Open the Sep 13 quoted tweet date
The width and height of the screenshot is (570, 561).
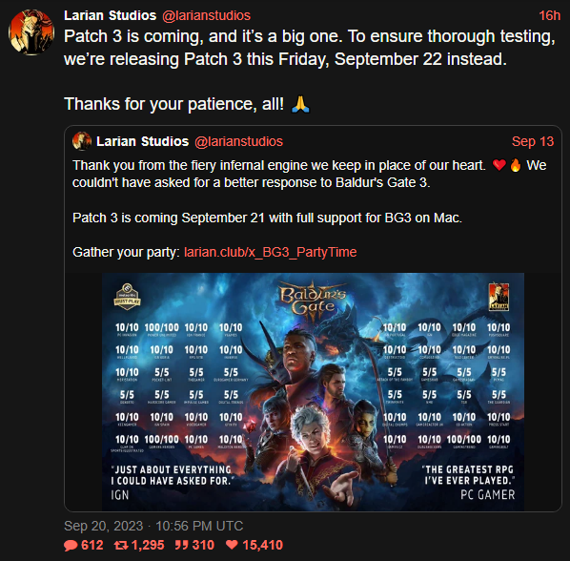tap(533, 141)
